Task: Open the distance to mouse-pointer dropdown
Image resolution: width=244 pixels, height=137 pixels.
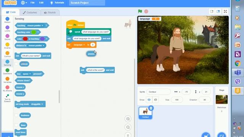Action: (37, 46)
